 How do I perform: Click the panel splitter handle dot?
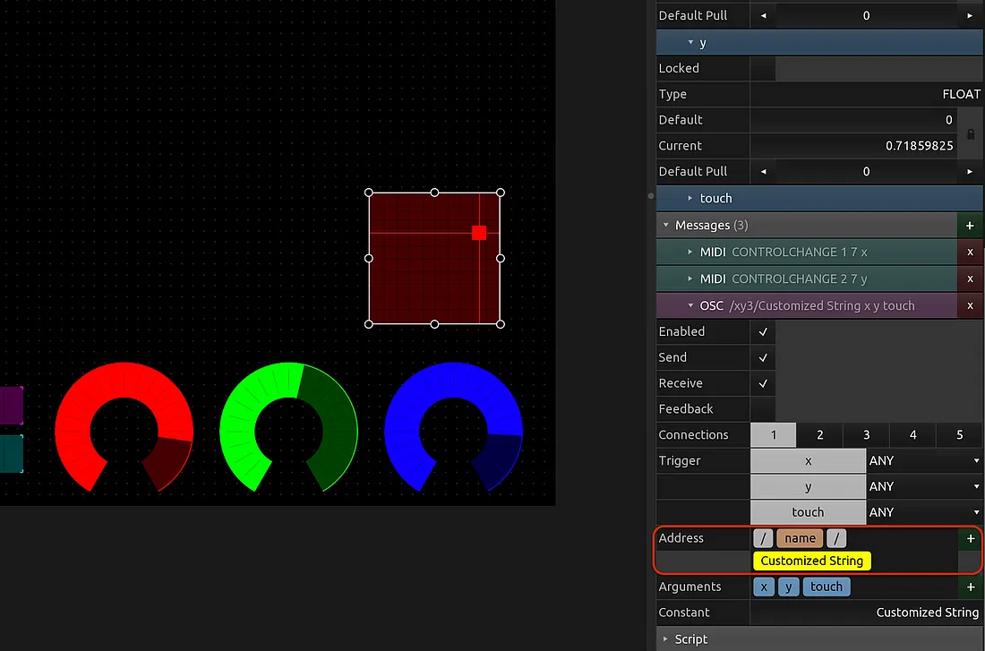point(651,196)
